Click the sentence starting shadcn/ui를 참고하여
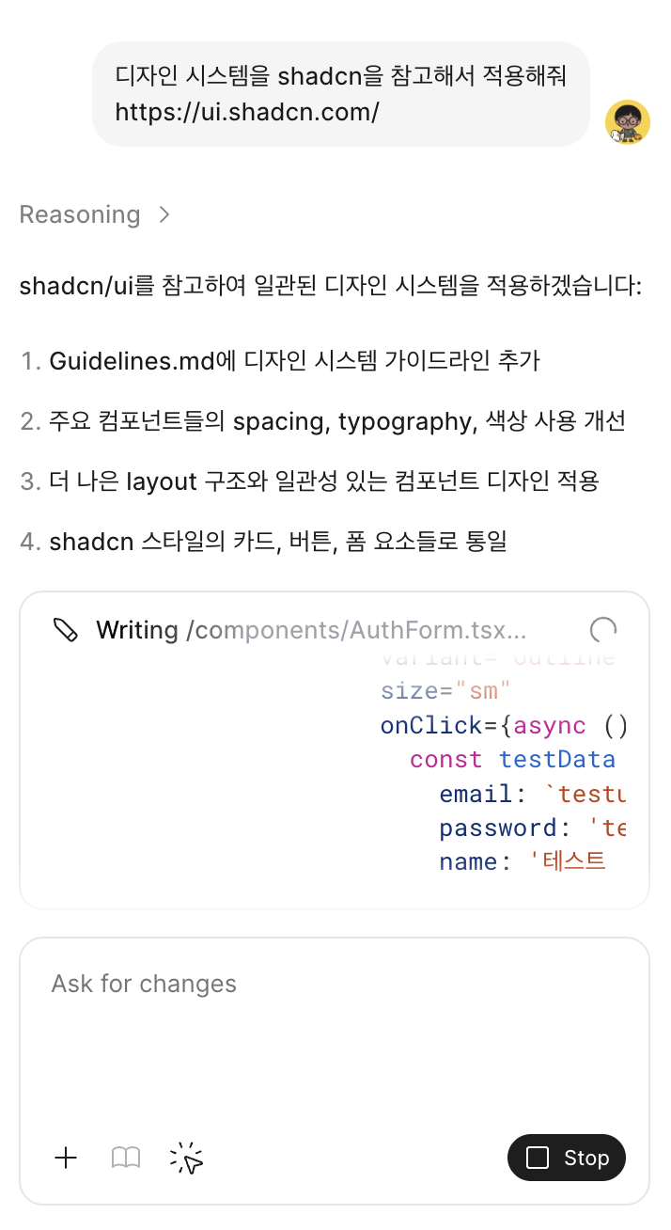The width and height of the screenshot is (671, 1230). (330, 285)
